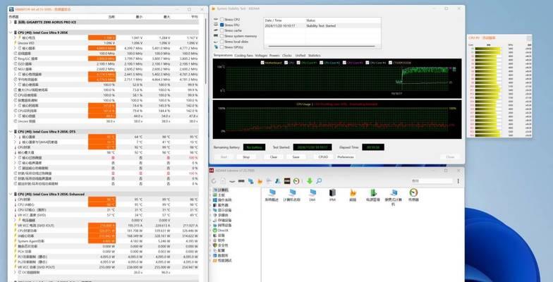Click the user figure icon in AIDA64 toolbar
The height and width of the screenshot is (282, 553).
tap(278, 181)
